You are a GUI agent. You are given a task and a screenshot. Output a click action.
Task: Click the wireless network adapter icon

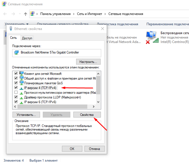(x=152, y=37)
